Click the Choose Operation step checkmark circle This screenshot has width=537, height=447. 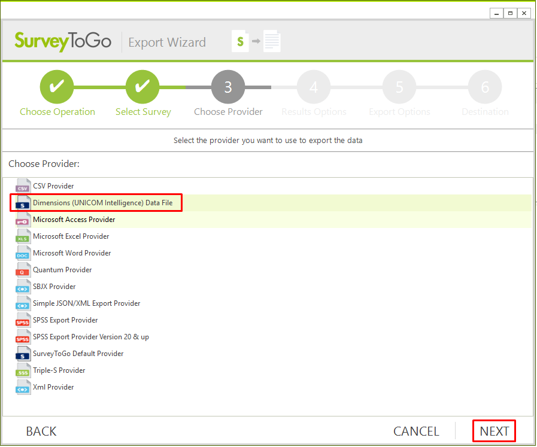[57, 87]
